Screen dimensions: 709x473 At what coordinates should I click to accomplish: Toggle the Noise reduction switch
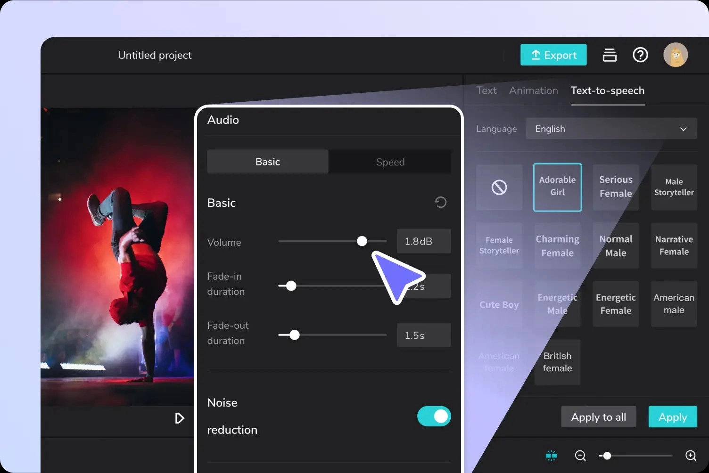[x=434, y=416]
